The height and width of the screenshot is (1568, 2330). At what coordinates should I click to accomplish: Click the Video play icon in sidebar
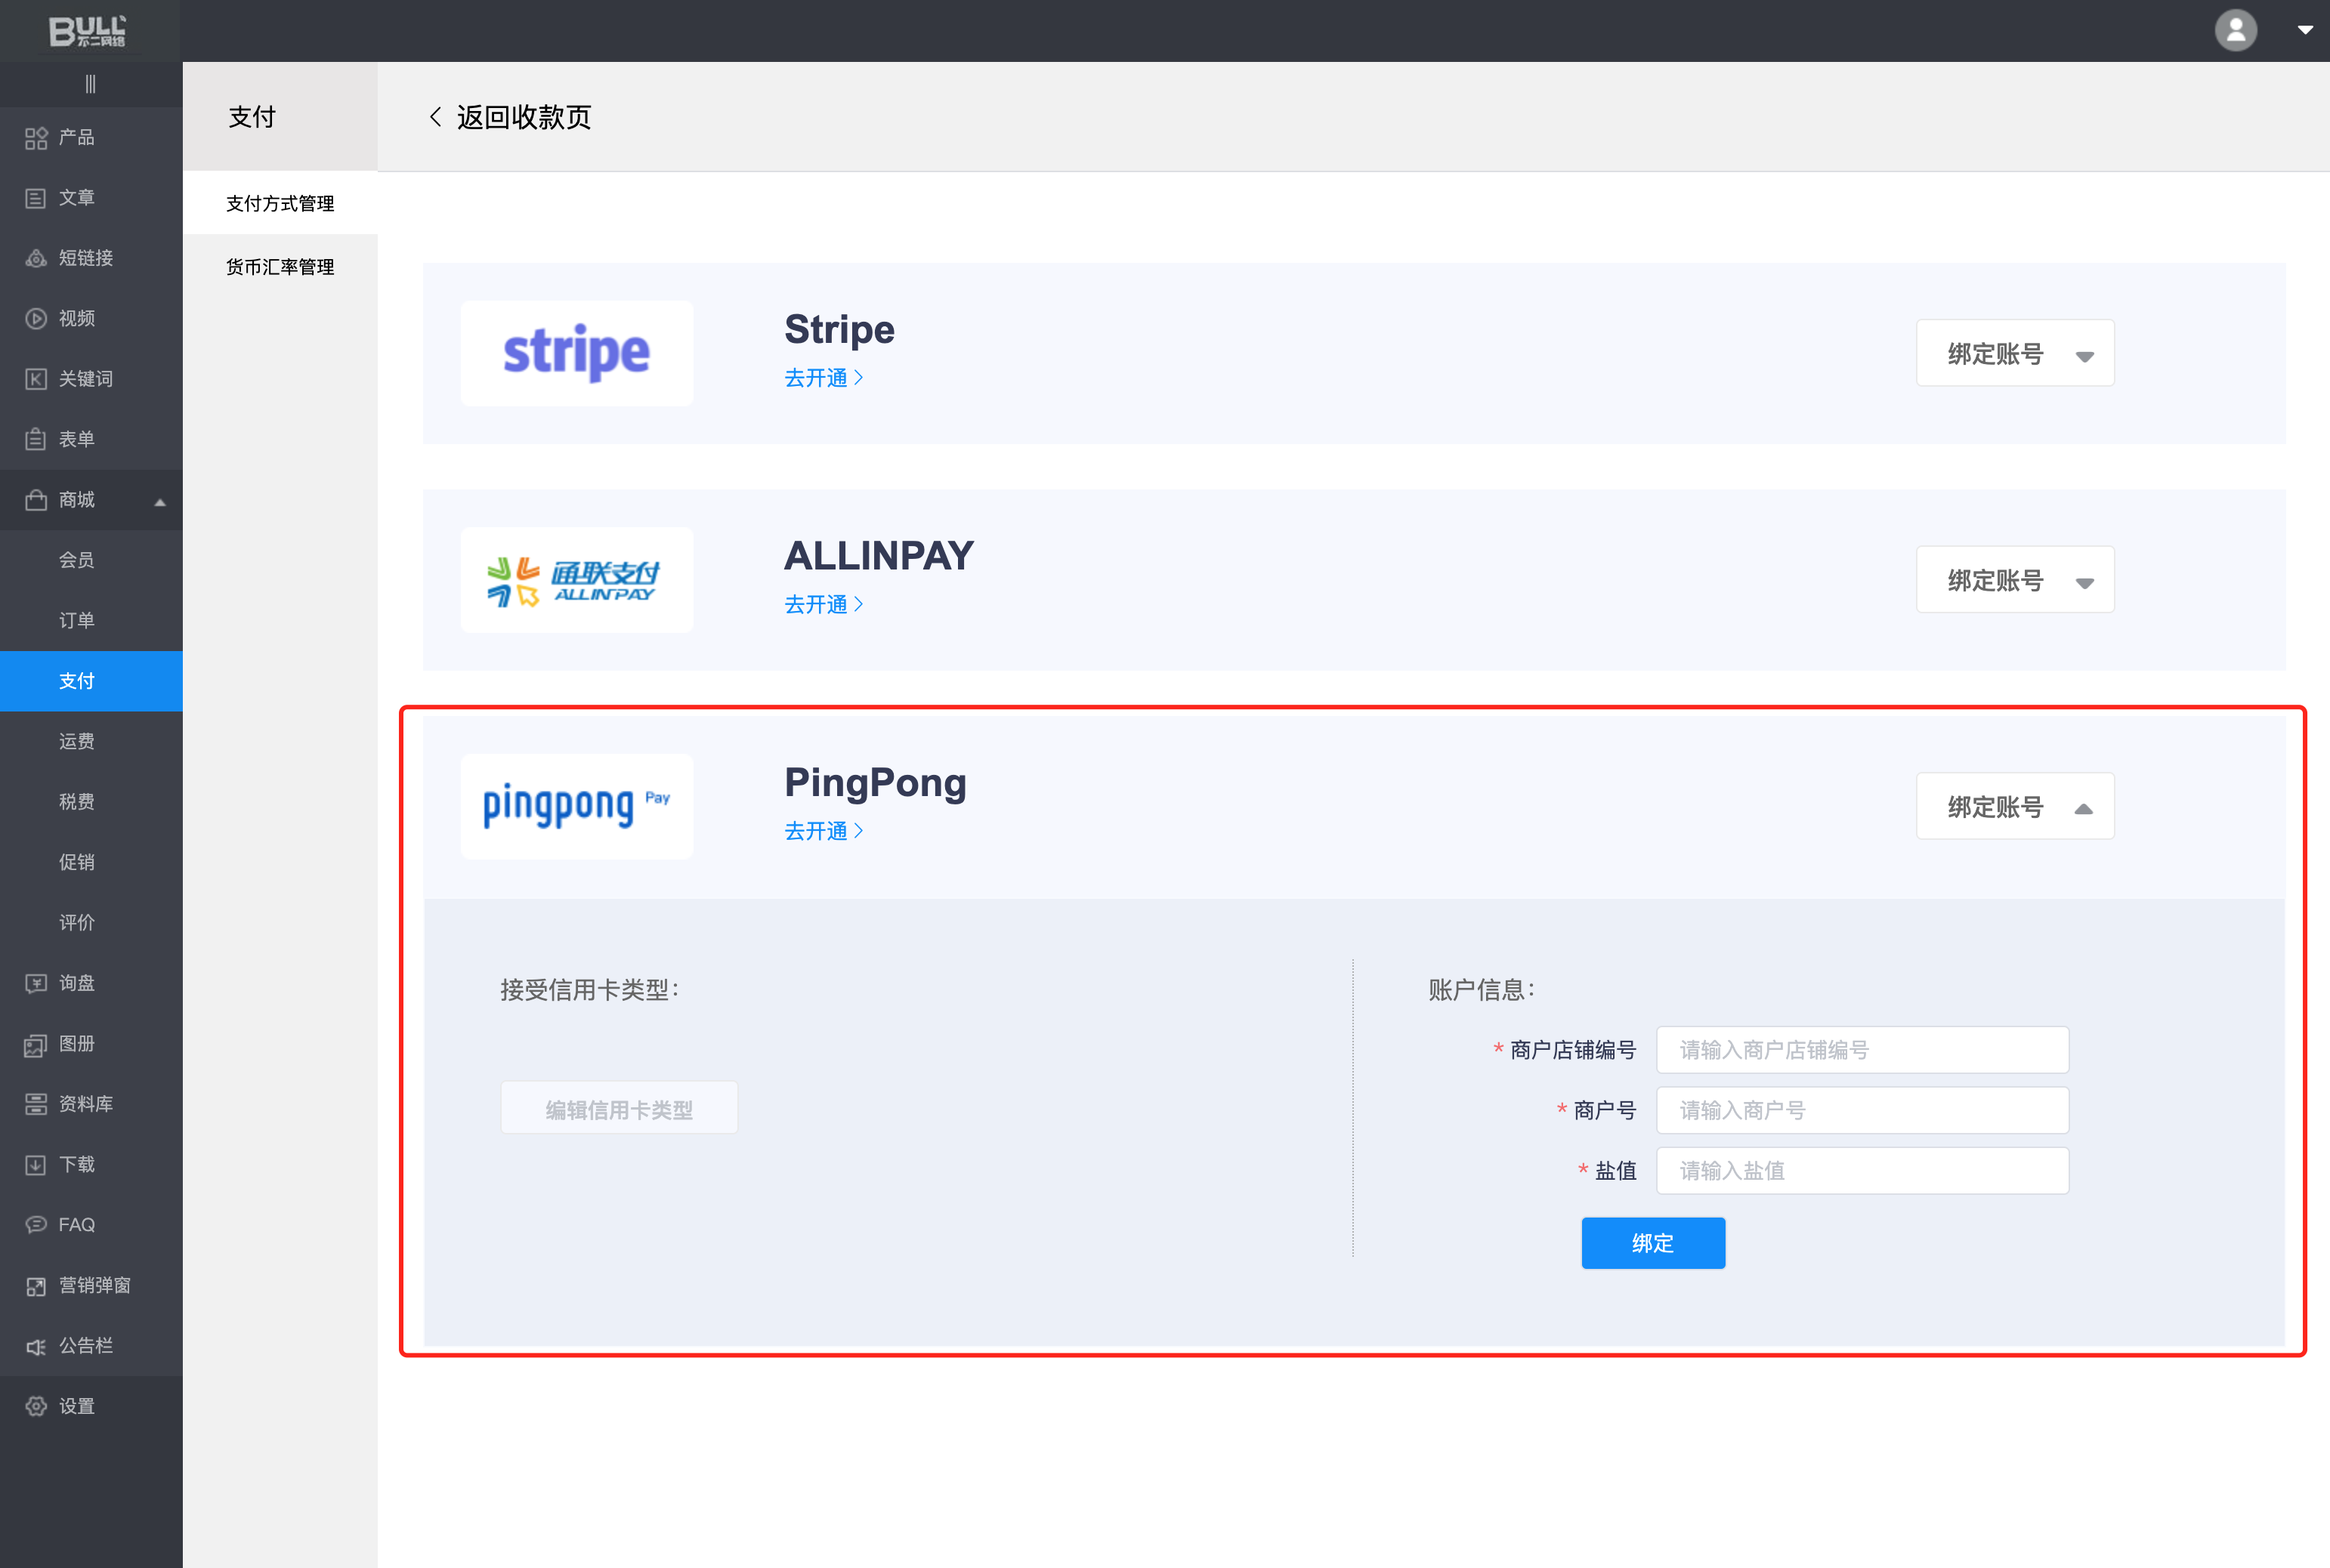pyautogui.click(x=36, y=319)
